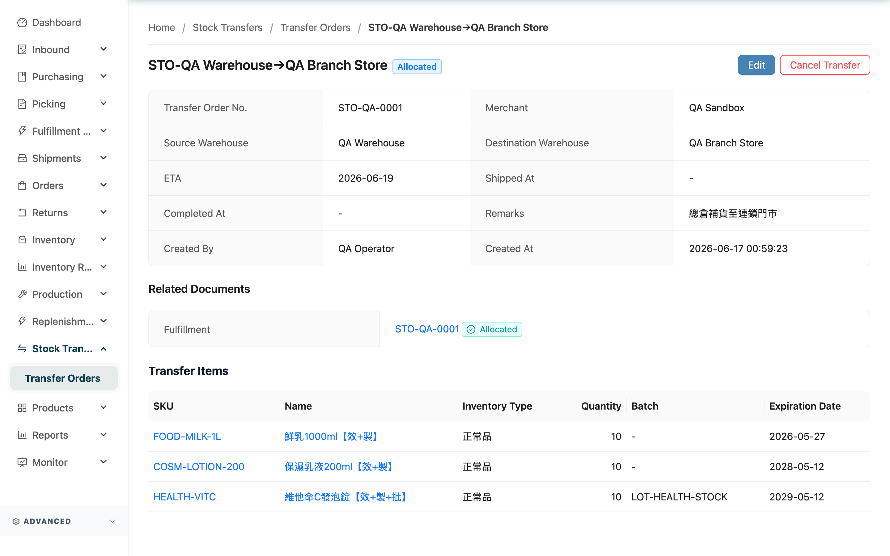The image size is (890, 556).
Task: Click Created At value 2026-06-17 00:59:23
Action: point(738,249)
